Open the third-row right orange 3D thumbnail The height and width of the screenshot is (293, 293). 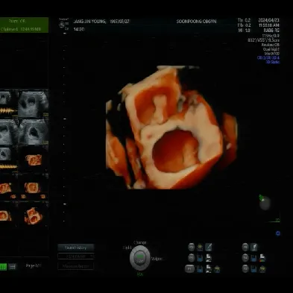click(34, 160)
